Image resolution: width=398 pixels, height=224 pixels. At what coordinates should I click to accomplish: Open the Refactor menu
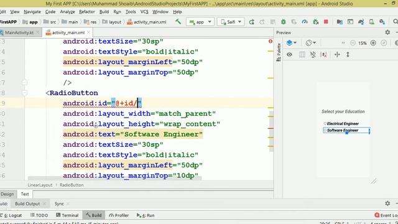pyautogui.click(x=87, y=12)
